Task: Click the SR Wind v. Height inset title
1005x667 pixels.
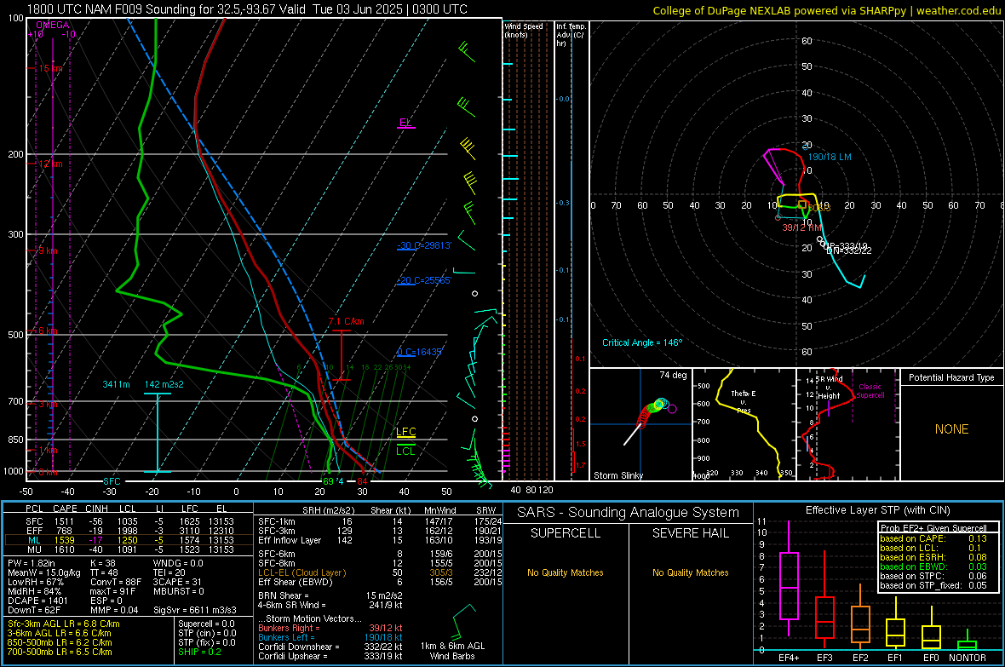Action: pos(829,388)
